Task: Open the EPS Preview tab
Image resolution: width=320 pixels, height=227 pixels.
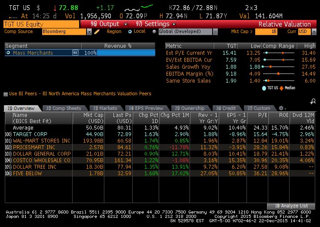Action: coord(146,108)
